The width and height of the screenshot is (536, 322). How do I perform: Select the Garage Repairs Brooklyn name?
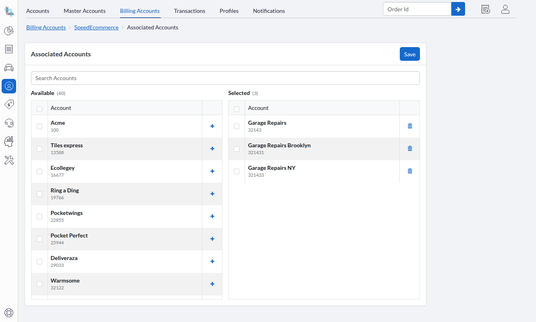pyautogui.click(x=279, y=145)
